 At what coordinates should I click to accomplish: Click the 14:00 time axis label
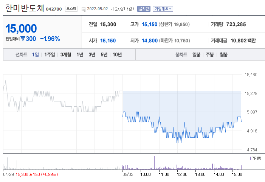click(219, 174)
